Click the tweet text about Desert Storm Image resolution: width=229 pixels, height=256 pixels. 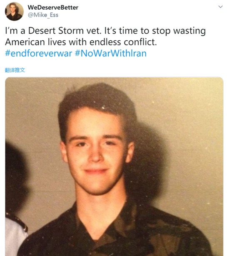(x=105, y=36)
